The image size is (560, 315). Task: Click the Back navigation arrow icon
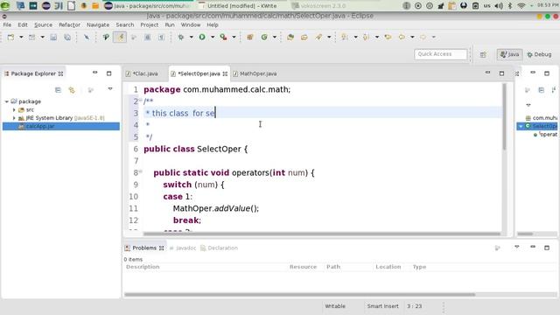tap(402, 37)
